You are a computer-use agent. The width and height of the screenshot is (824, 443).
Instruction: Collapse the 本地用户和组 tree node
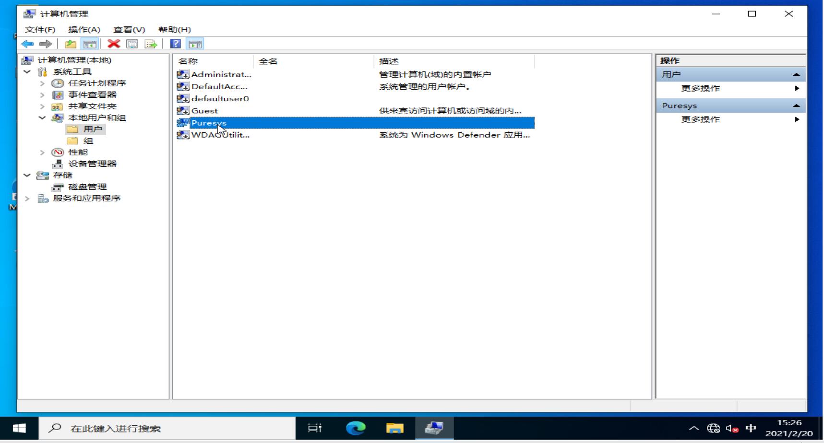point(42,117)
